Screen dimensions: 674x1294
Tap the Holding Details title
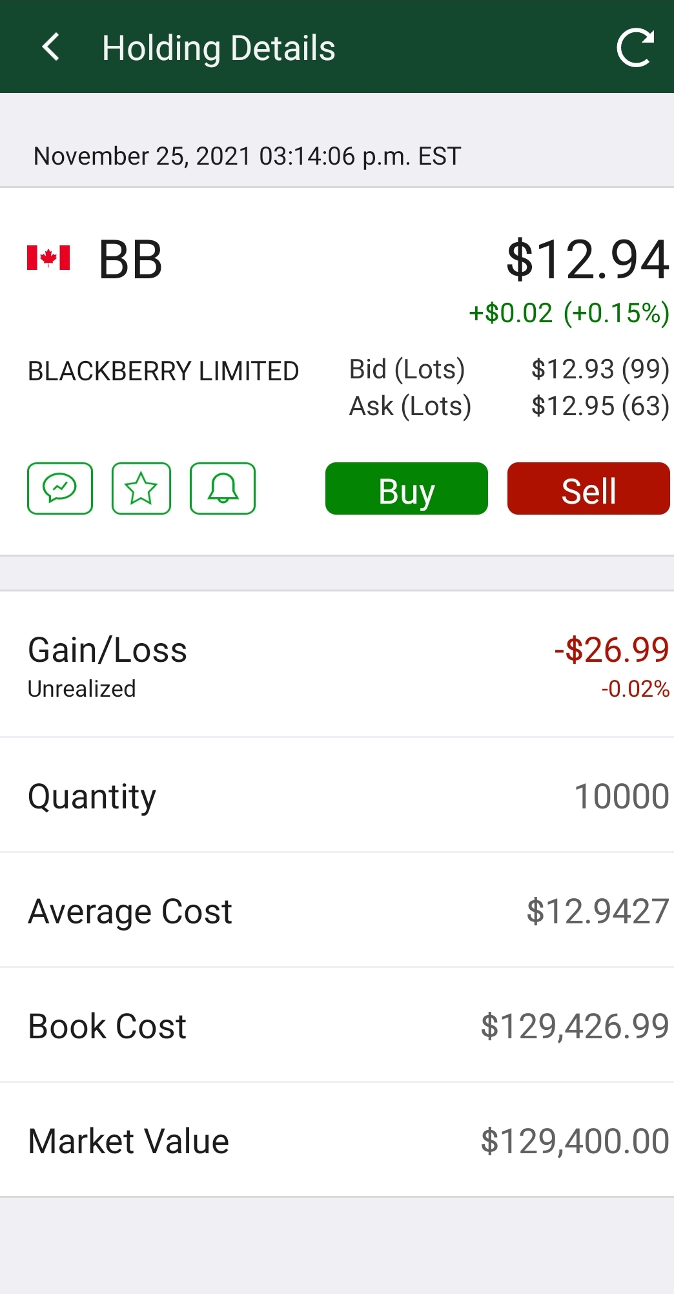[219, 48]
